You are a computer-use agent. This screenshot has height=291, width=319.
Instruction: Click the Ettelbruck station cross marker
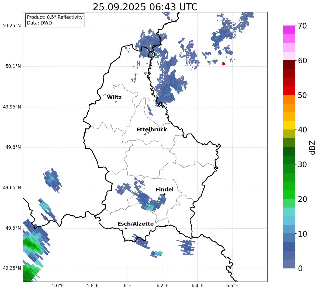[145, 134]
